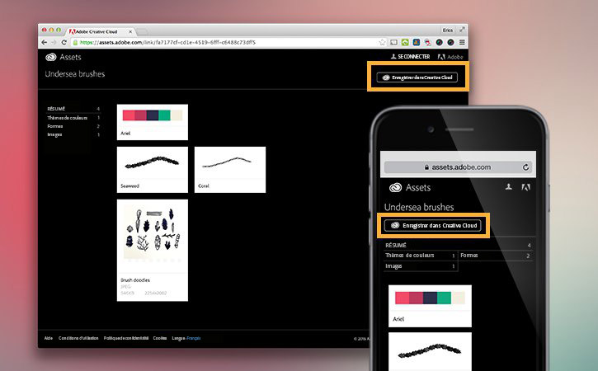Click the green HTTPS lock icon
Image resolution: width=598 pixels, height=371 pixels.
click(76, 42)
